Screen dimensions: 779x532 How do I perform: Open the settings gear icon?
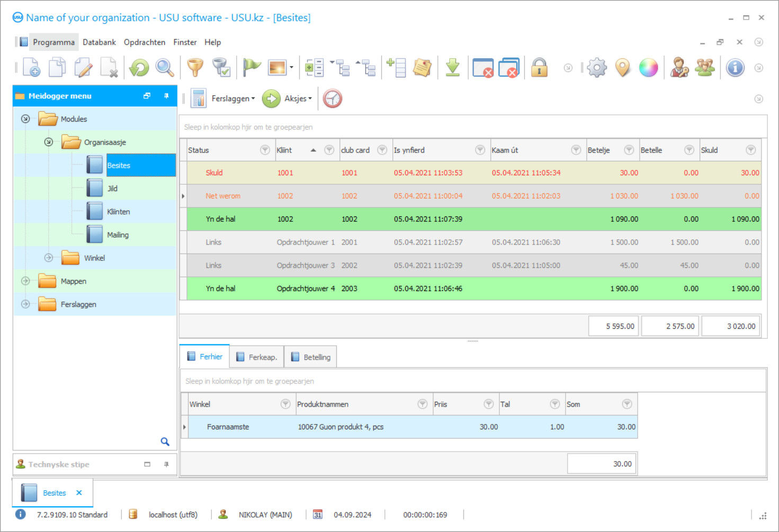tap(597, 67)
